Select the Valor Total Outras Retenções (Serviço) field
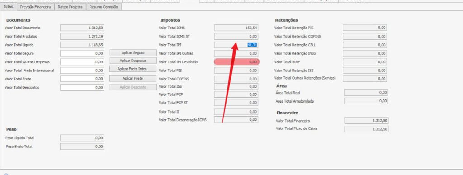Viewport: 463px width, 175px height. (x=365, y=79)
